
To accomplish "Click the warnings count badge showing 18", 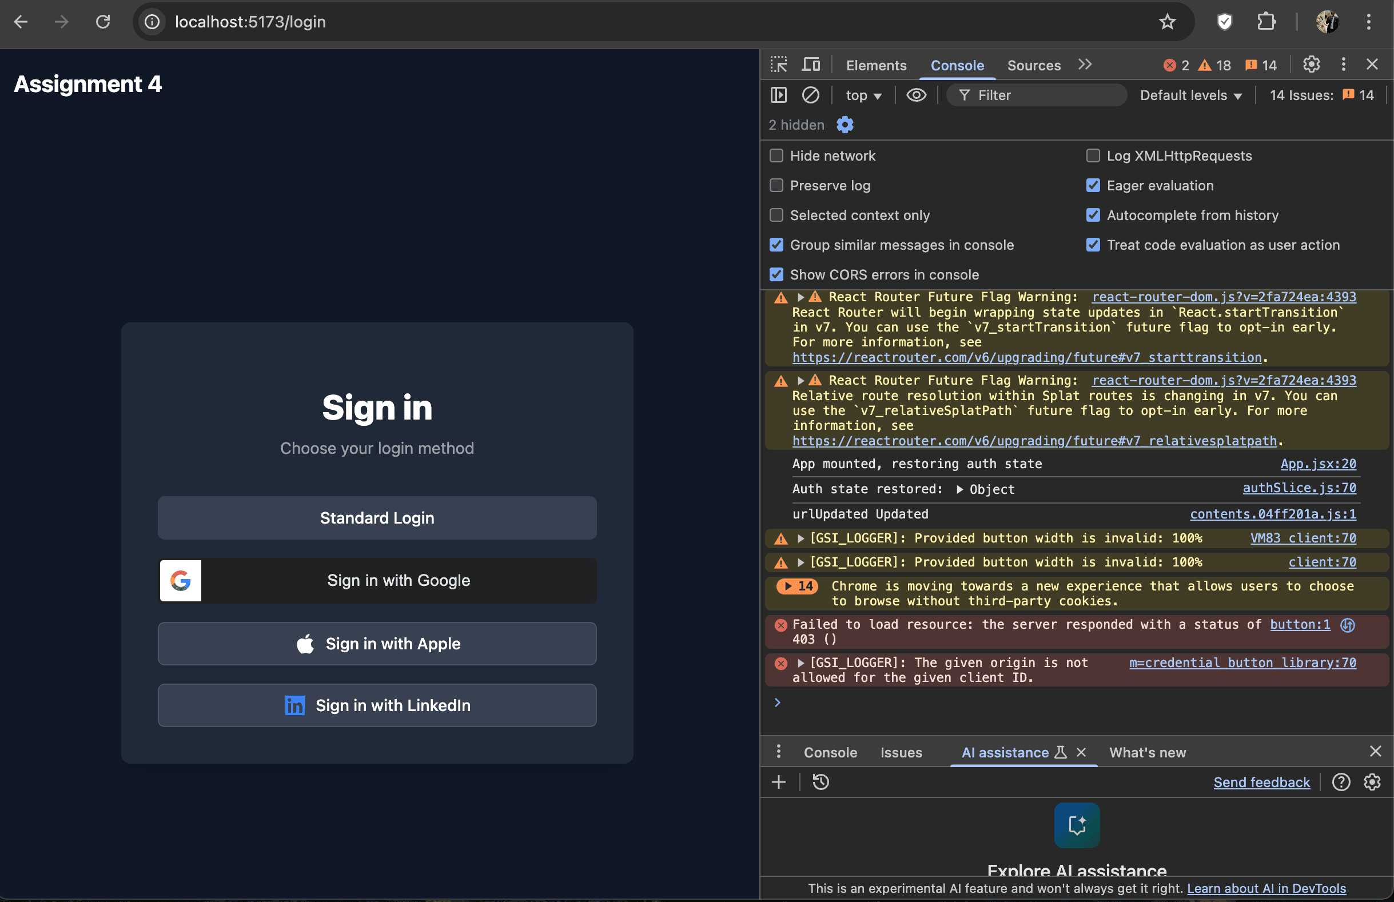I will (1214, 65).
